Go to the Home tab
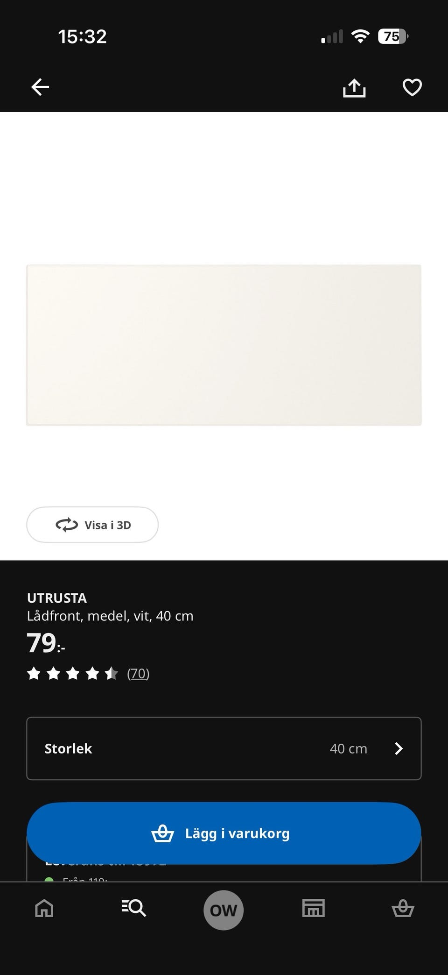This screenshot has height=975, width=448. click(x=44, y=909)
